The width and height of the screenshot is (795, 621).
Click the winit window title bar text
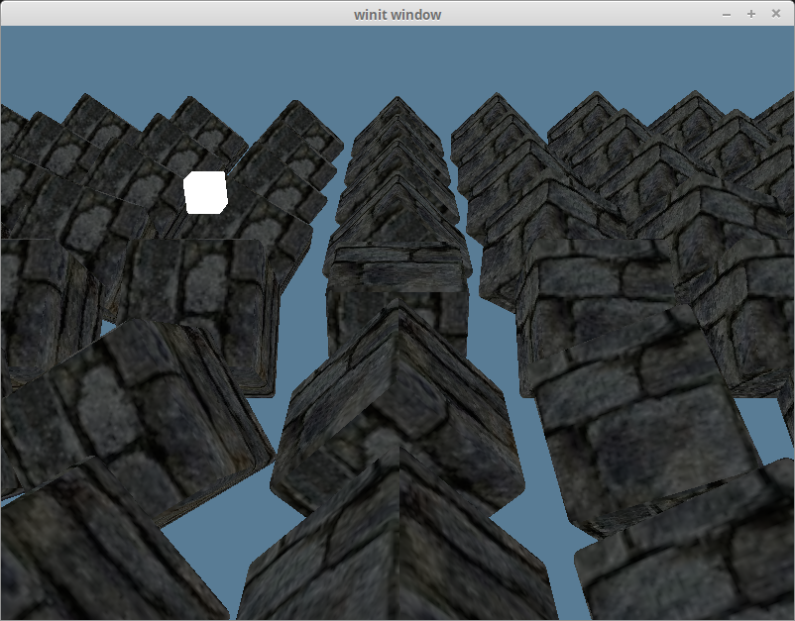click(397, 14)
